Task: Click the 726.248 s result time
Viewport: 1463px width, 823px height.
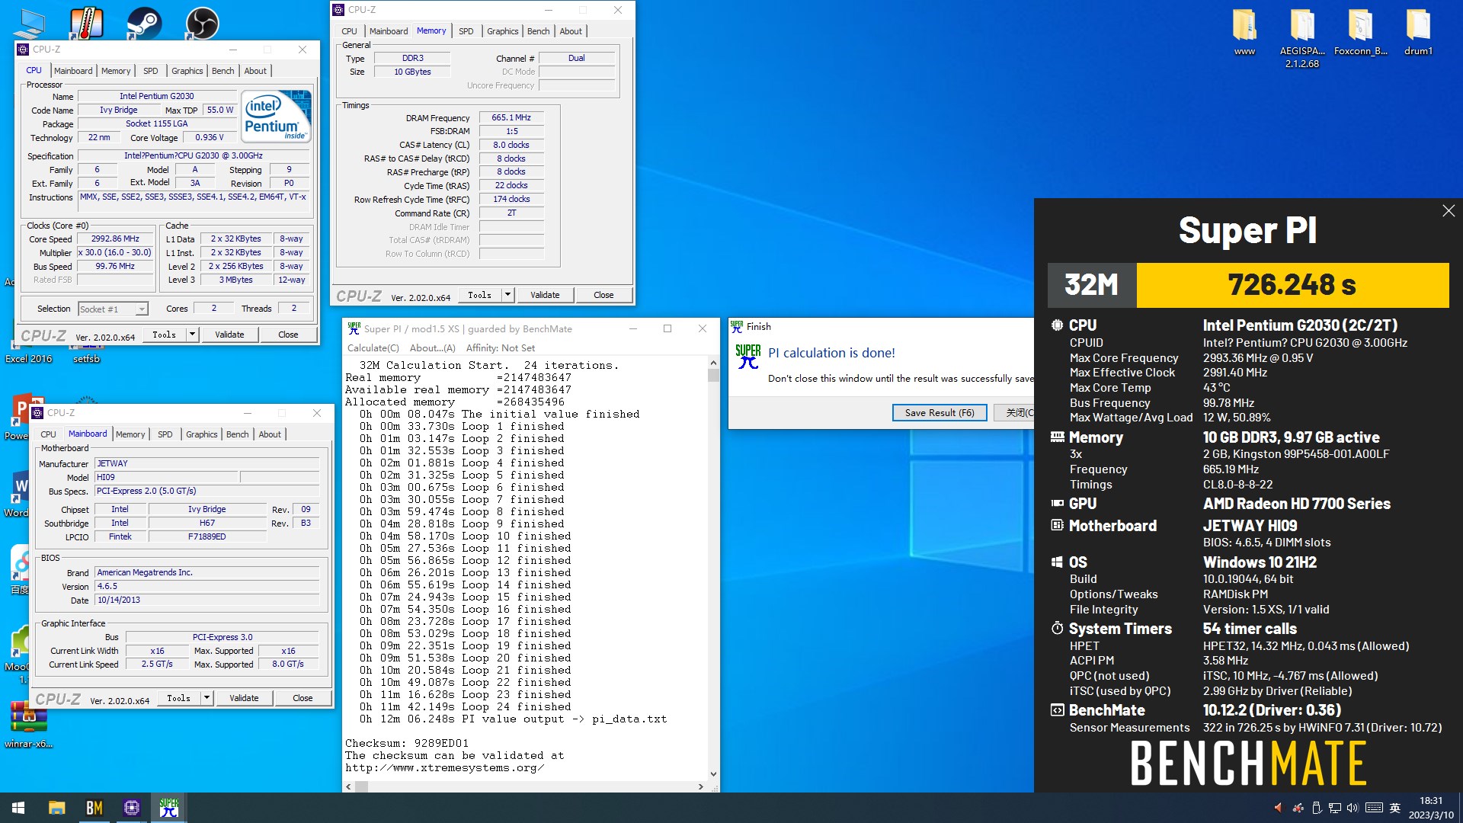Action: (1292, 285)
